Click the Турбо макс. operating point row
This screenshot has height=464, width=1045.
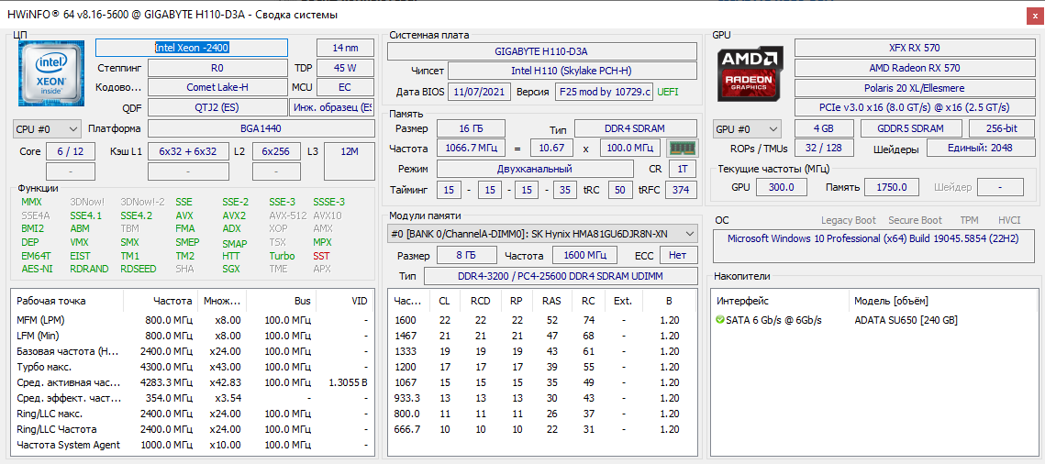point(191,367)
